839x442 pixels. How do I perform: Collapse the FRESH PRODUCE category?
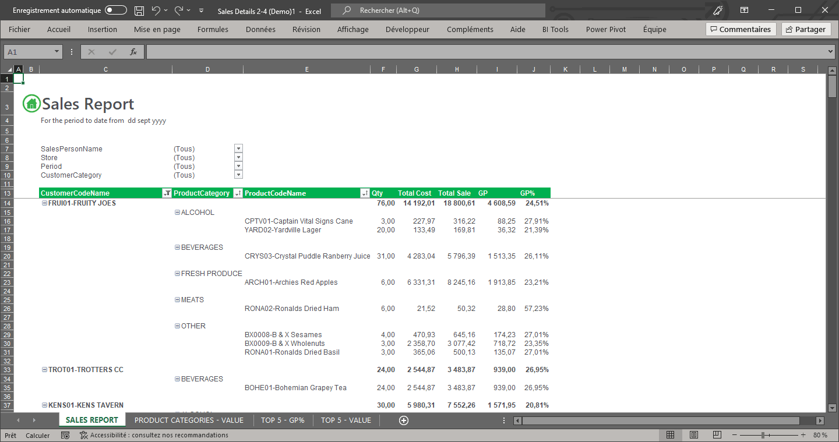coord(177,274)
